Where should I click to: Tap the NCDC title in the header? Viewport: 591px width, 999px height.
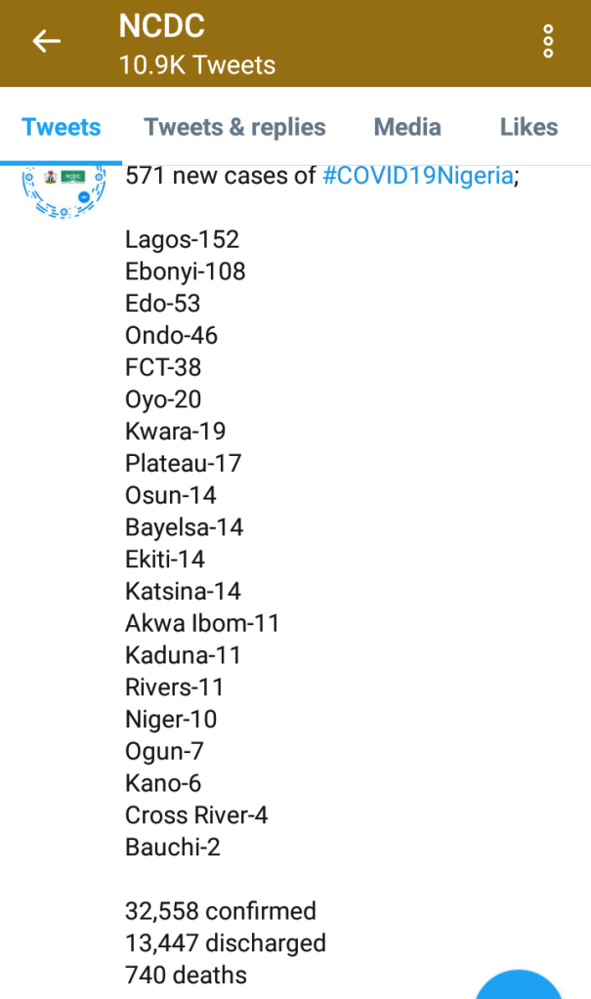point(162,27)
